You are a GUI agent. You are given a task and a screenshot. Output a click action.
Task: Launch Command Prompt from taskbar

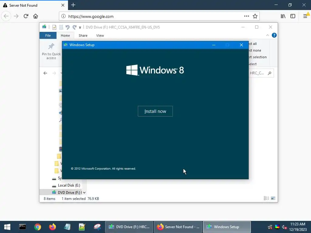[22, 227]
